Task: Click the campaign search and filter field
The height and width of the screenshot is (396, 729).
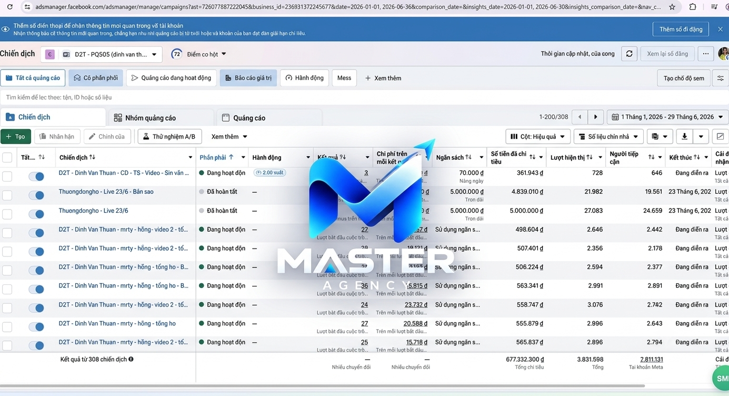Action: pos(364,97)
